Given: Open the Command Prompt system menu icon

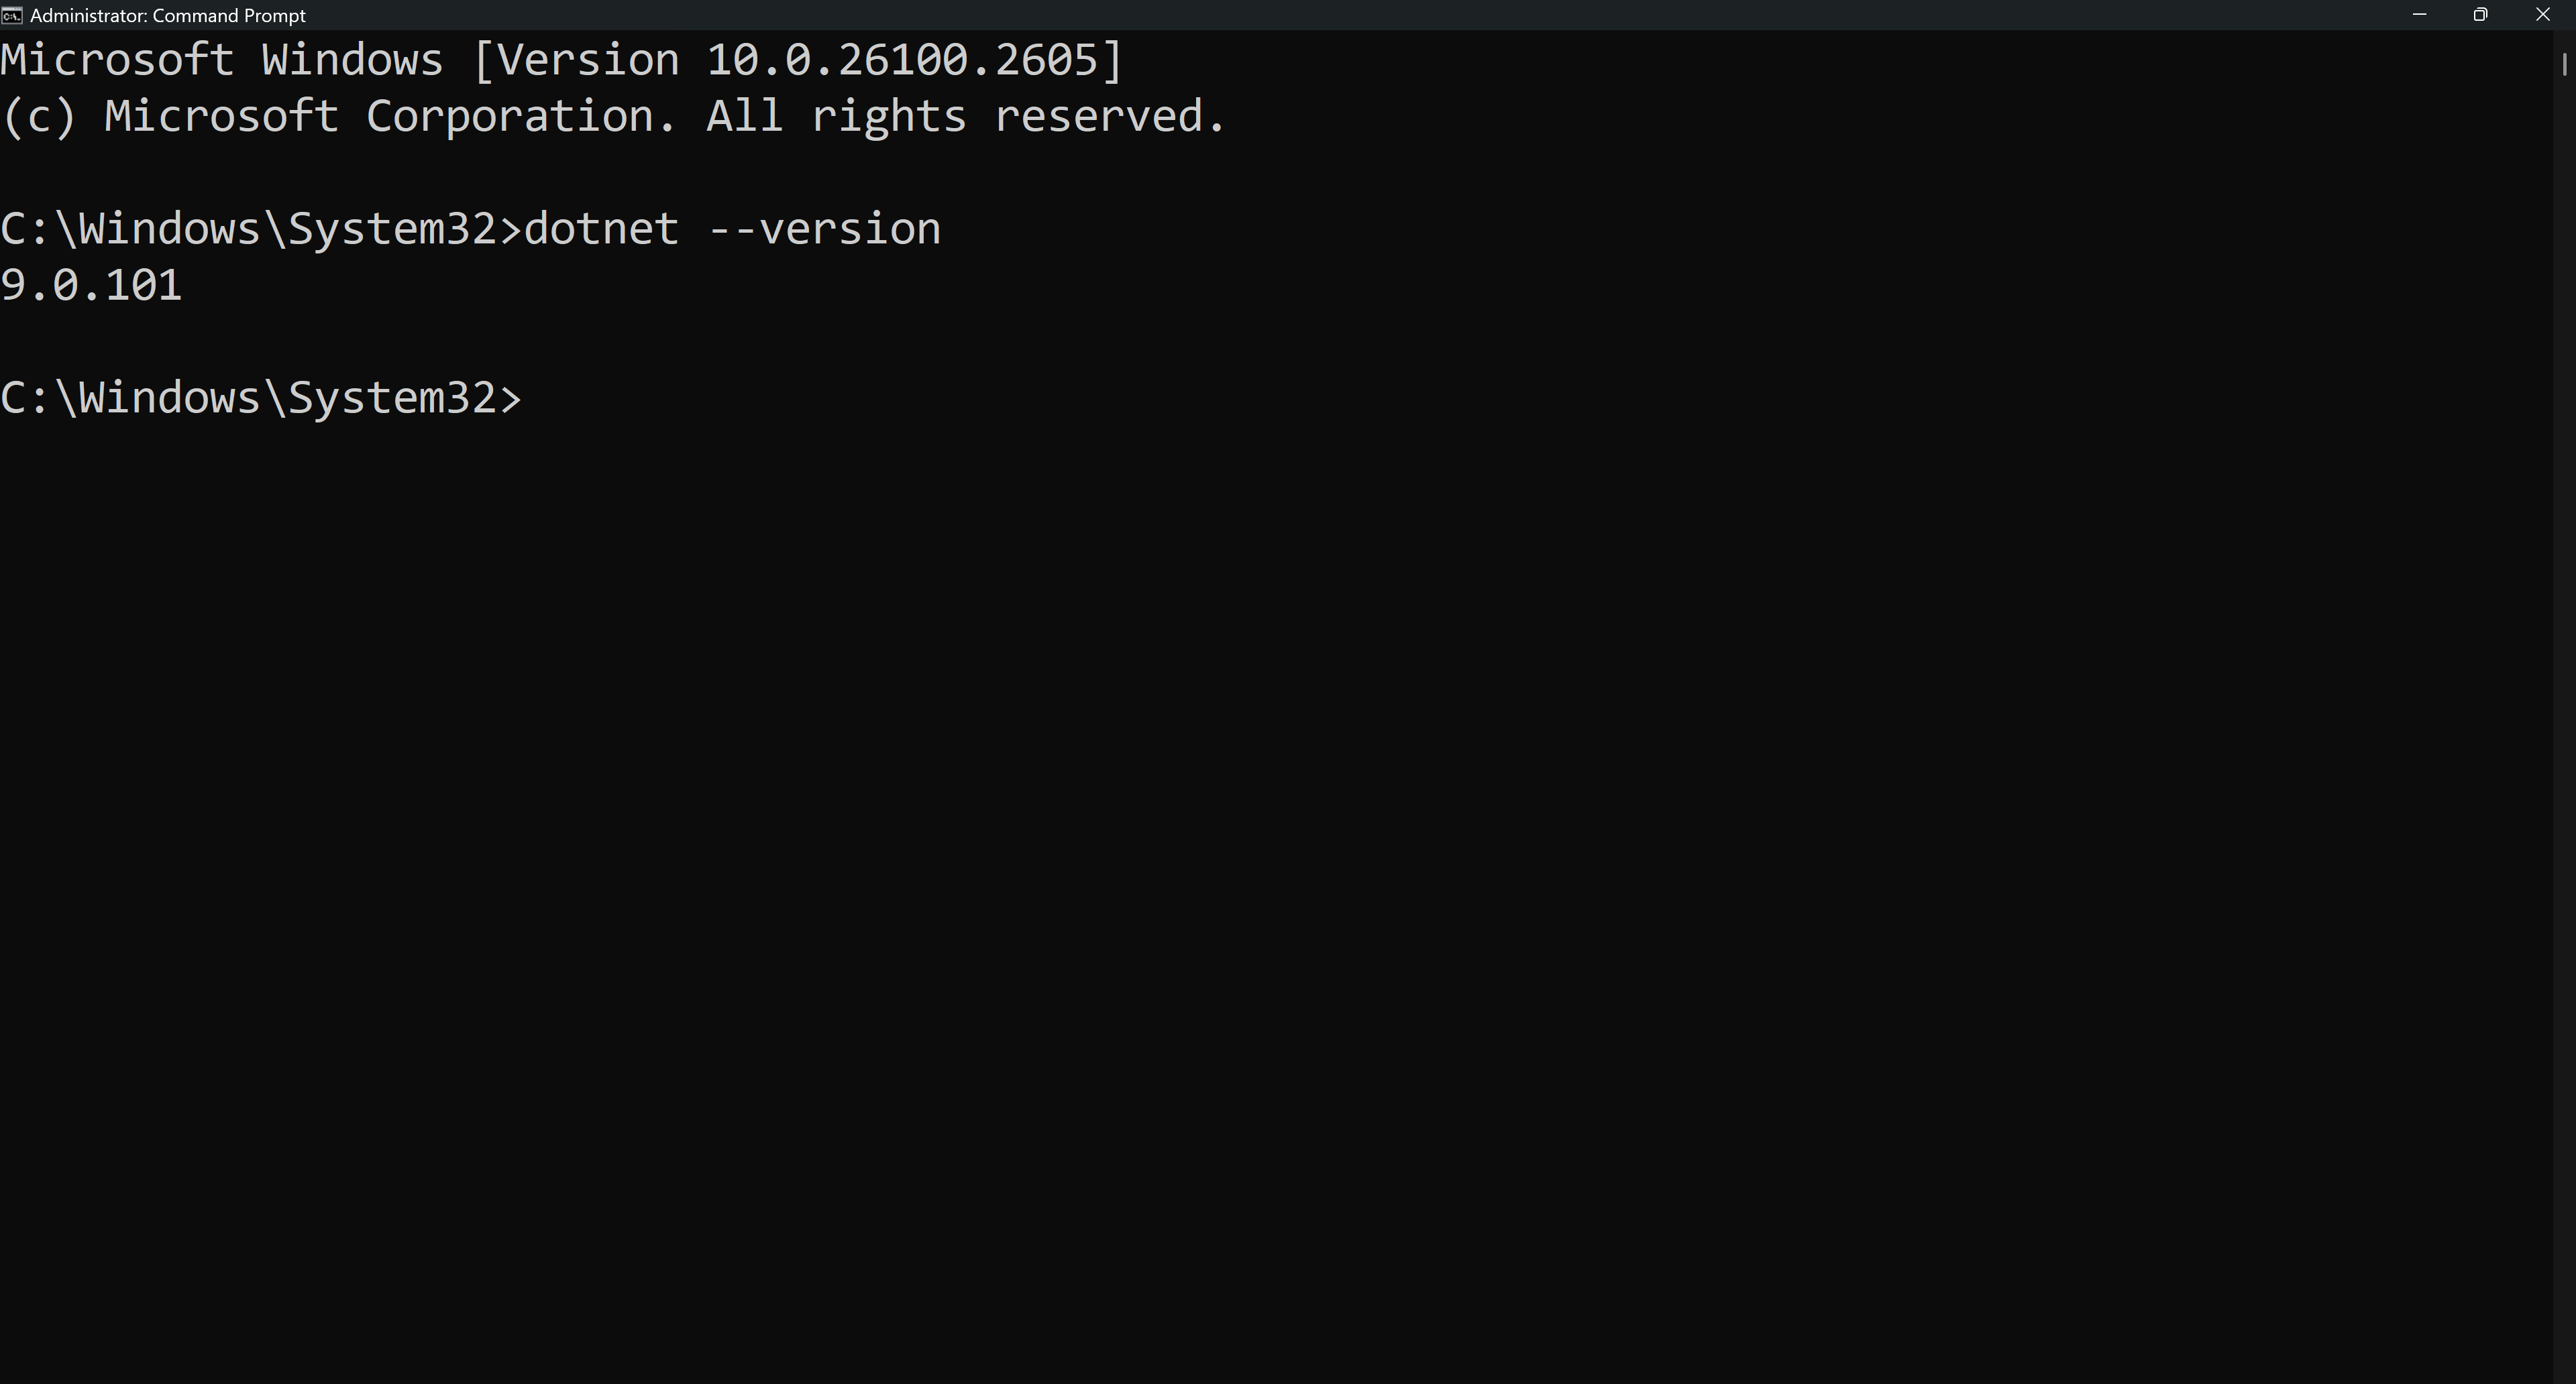Looking at the screenshot, I should (x=11, y=15).
